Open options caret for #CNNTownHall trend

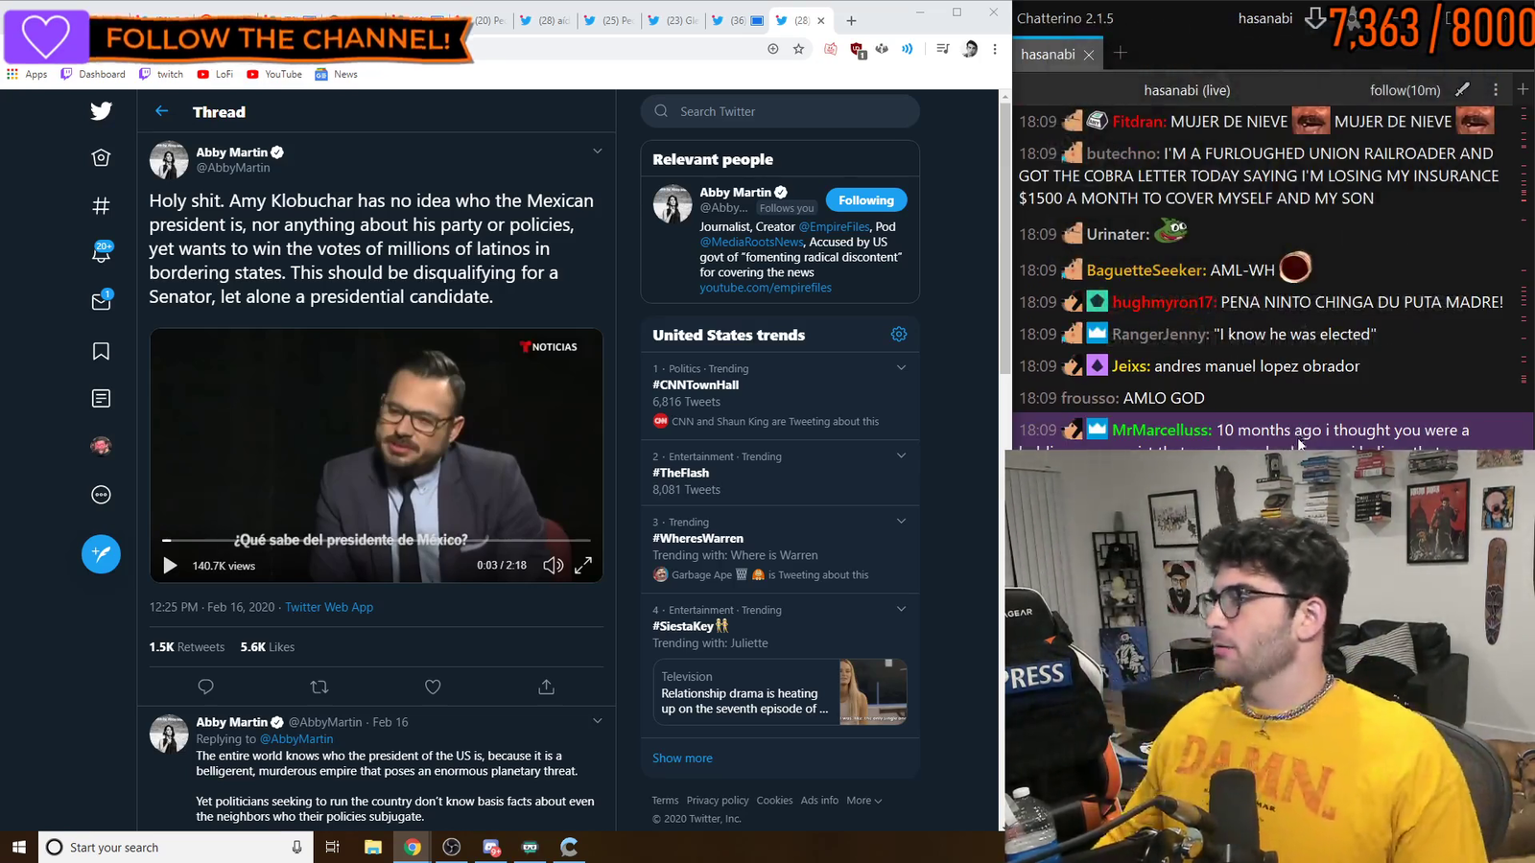(901, 367)
